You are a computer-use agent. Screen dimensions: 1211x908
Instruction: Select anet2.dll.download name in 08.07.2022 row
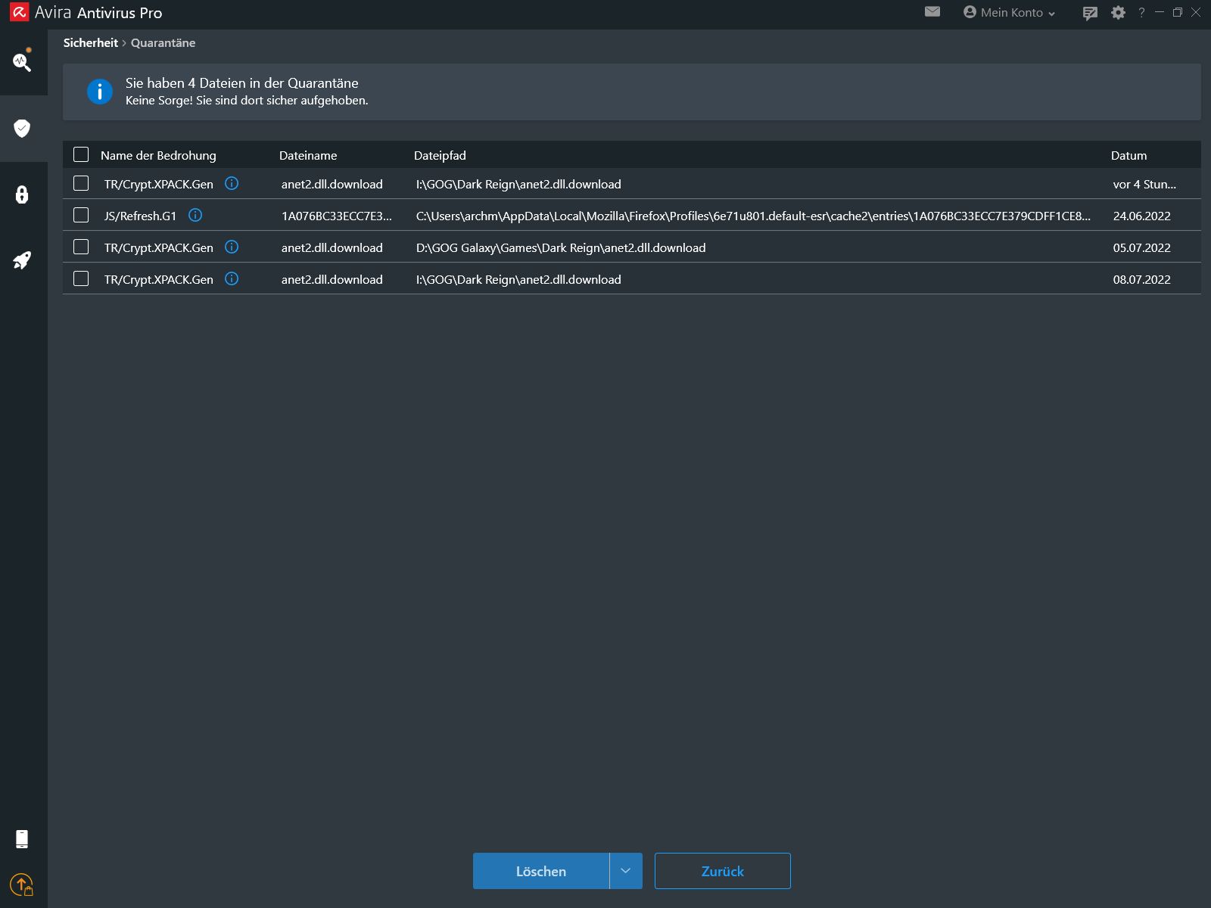(332, 279)
